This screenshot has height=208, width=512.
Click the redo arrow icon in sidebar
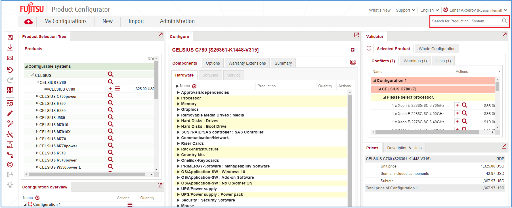10,80
